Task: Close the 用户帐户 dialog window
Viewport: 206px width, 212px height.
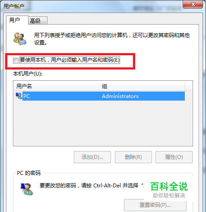Action: click(x=193, y=4)
